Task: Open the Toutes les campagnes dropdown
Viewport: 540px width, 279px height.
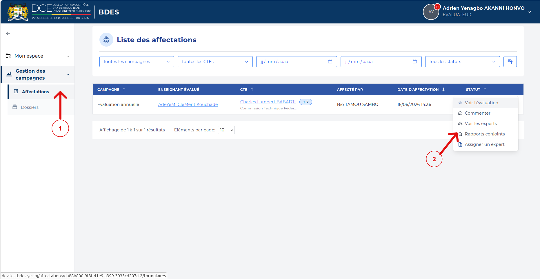Action: [137, 62]
